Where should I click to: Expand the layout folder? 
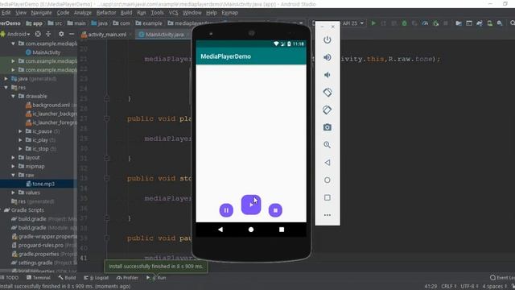click(x=13, y=158)
